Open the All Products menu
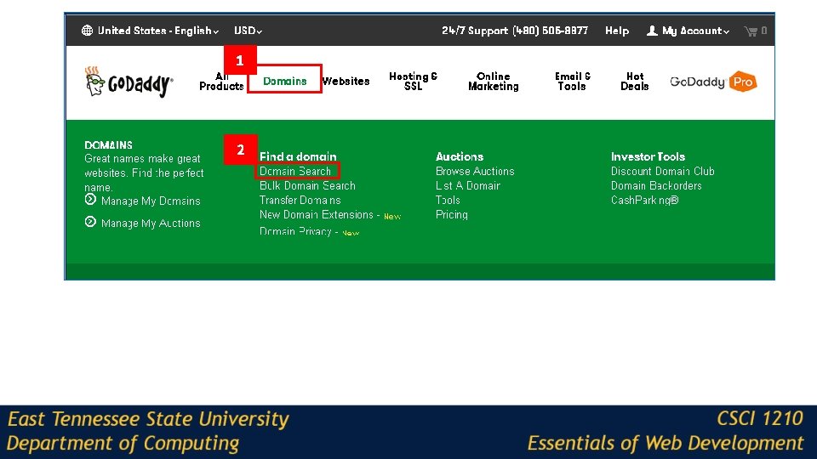 click(x=221, y=82)
